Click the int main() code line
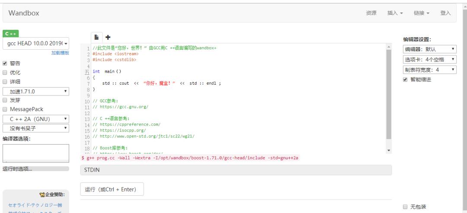Screen dimensions: 467x213 tap(107, 71)
